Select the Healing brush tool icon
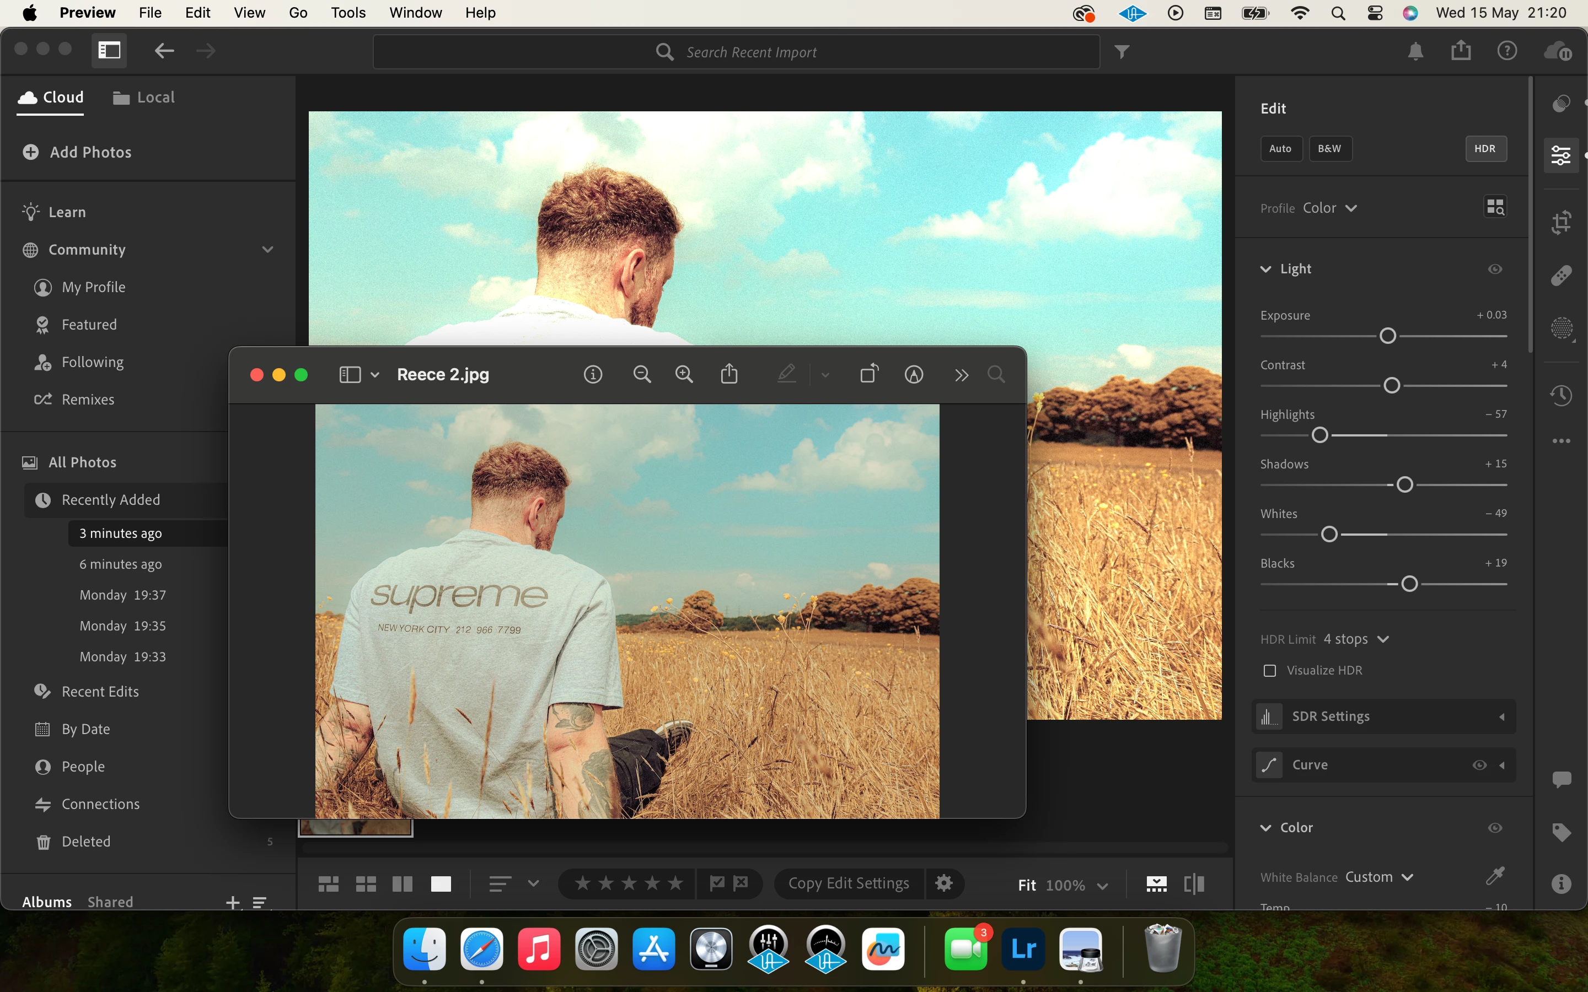 pos(1561,275)
